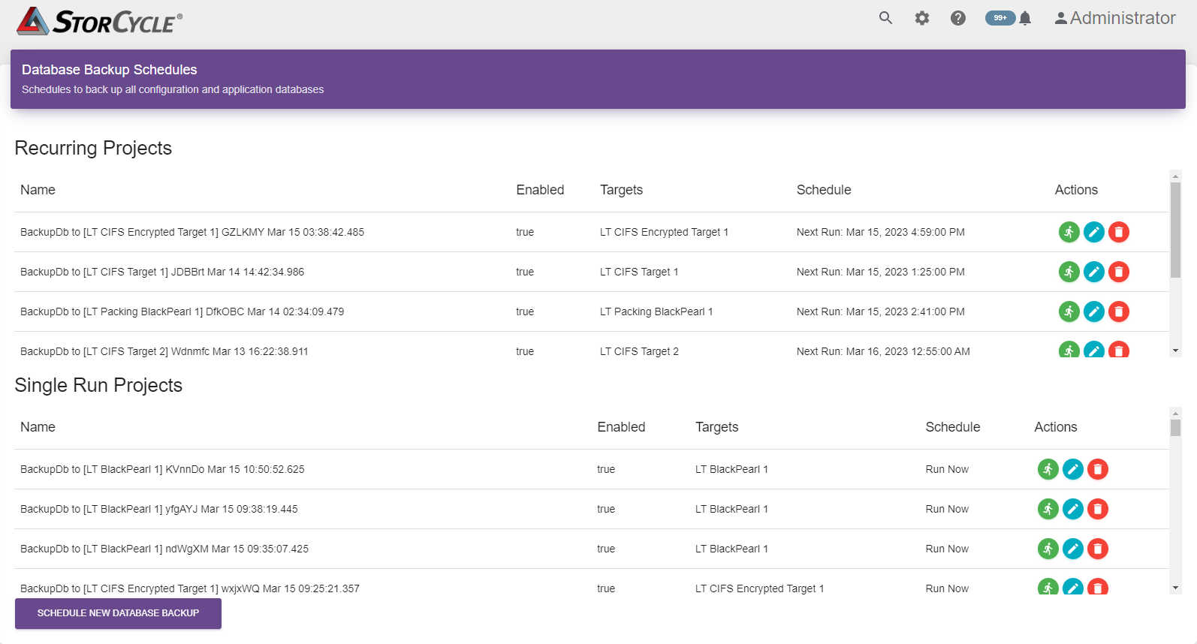Open the help question mark icon
This screenshot has width=1197, height=644.
(958, 18)
